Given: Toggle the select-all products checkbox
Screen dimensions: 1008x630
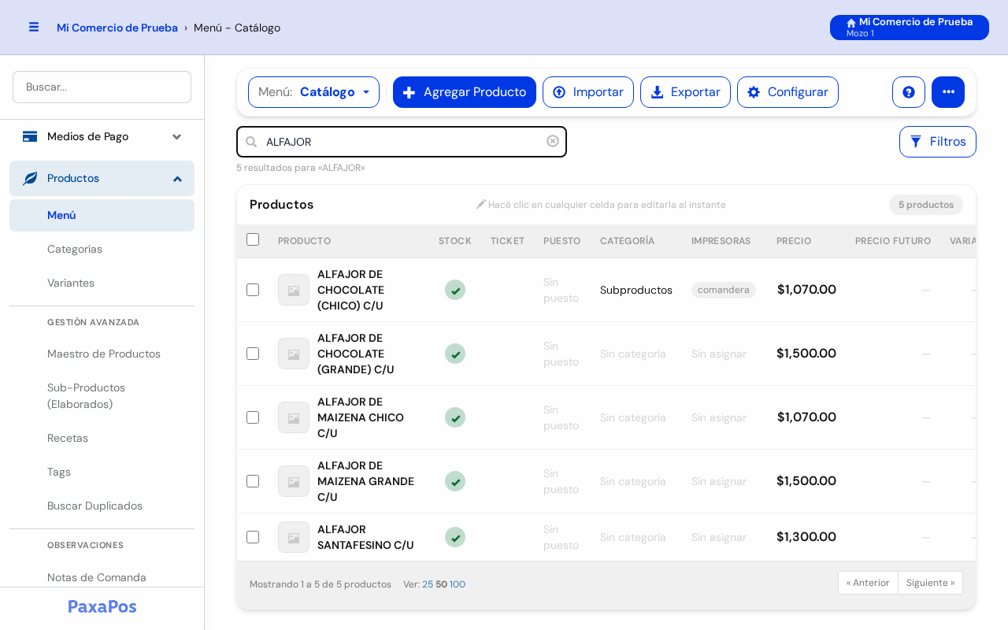Looking at the screenshot, I should pos(253,239).
